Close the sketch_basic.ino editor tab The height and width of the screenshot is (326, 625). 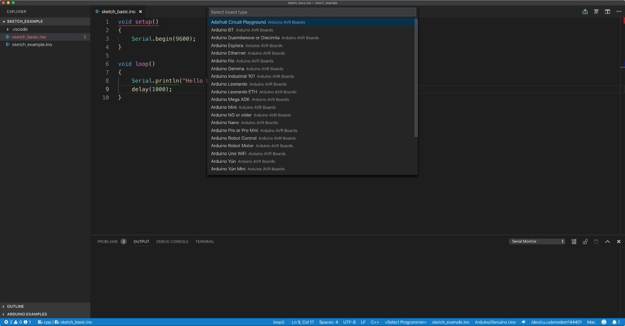click(140, 12)
